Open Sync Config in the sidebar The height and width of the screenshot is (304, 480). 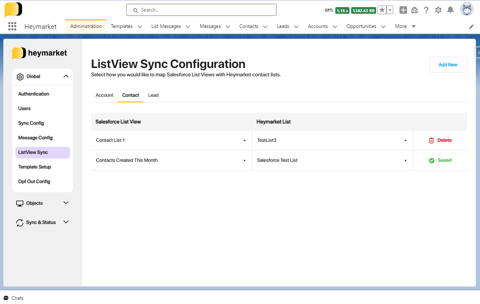click(31, 123)
